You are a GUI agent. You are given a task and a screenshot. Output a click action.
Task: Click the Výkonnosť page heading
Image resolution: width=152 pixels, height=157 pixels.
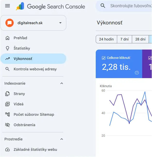(x=109, y=23)
